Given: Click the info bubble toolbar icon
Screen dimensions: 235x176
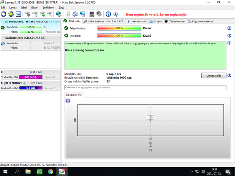Looking at the screenshot, I should 116,14.
